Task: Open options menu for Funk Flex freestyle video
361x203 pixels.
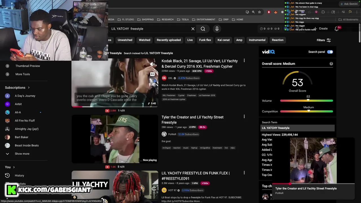Action: click(244, 173)
